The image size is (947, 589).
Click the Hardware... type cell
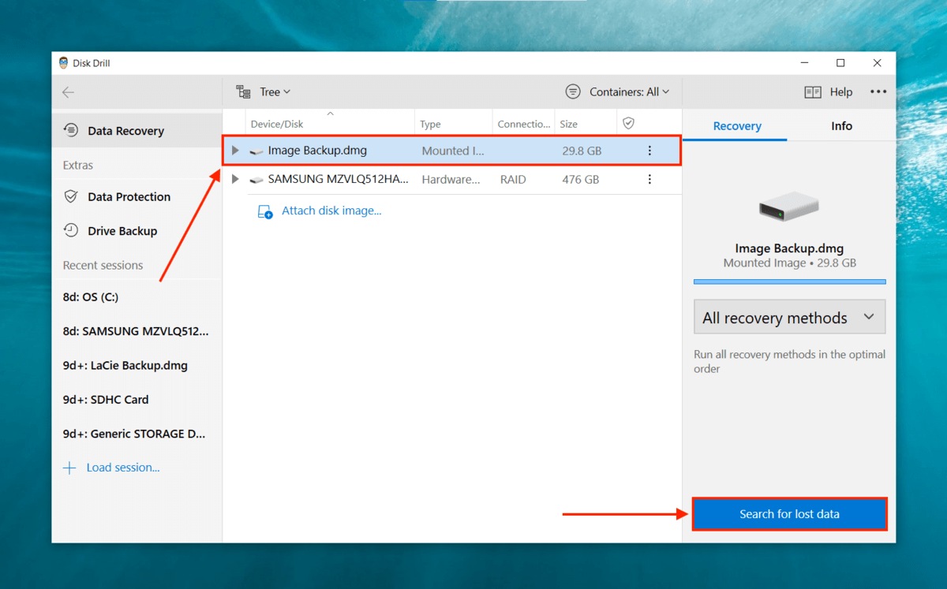click(451, 180)
